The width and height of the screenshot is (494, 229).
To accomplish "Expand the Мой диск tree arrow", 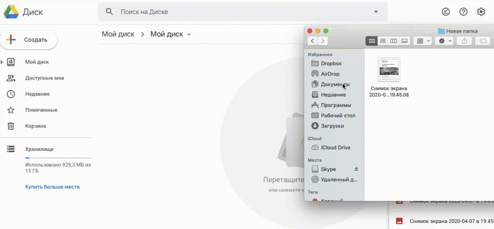I will 2,62.
